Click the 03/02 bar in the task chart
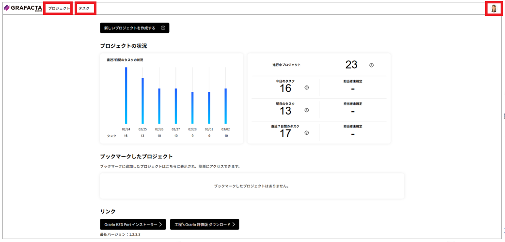This screenshot has width=505, height=242. (225, 106)
